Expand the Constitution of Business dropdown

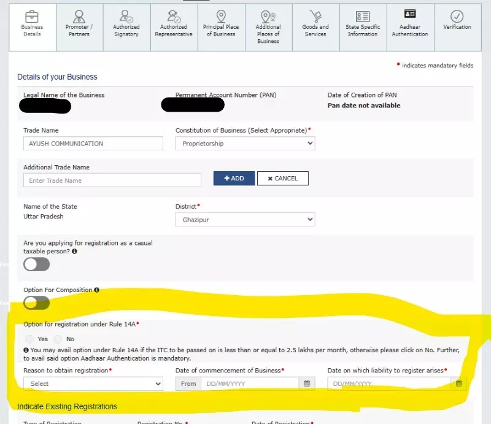click(x=245, y=144)
